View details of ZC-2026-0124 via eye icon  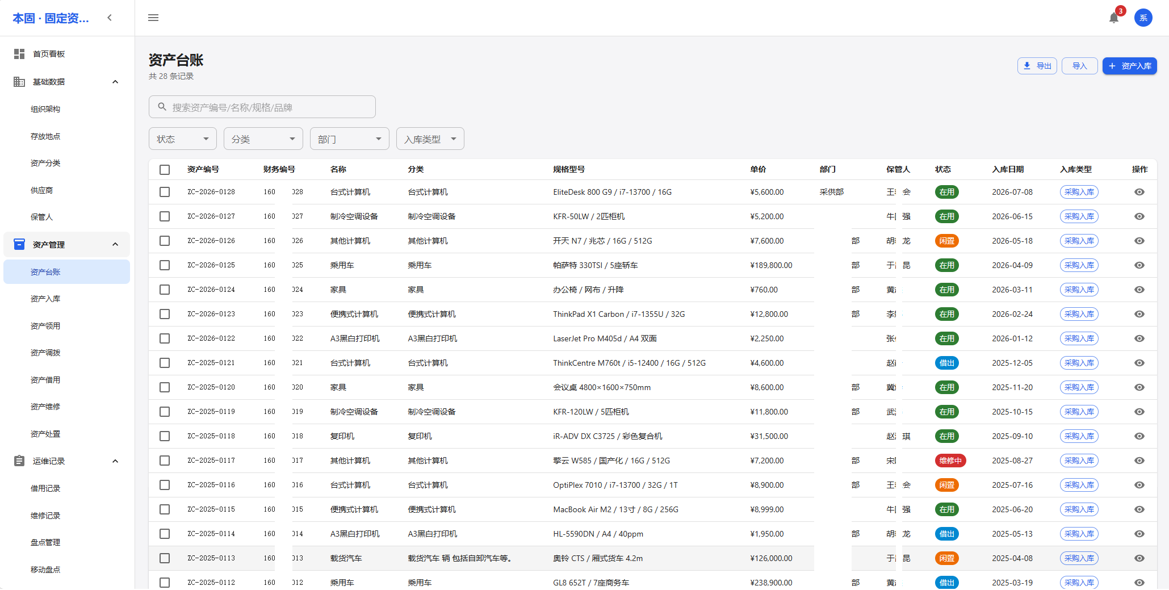point(1139,290)
